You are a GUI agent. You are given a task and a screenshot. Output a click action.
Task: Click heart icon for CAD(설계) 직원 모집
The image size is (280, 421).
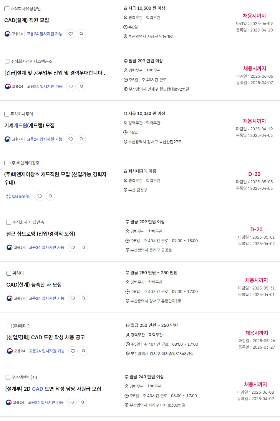click(71, 34)
